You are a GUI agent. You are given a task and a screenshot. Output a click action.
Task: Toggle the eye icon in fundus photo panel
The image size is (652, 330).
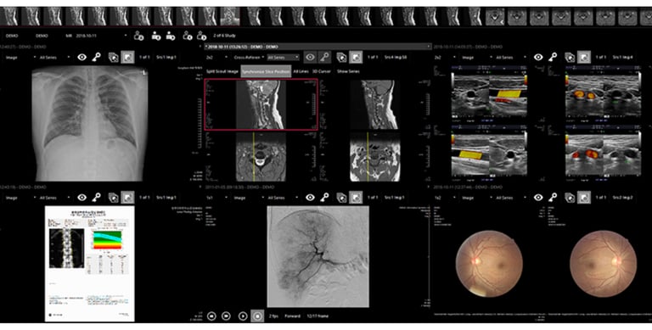[538, 198]
